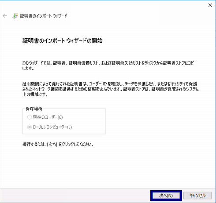Click the 現在のユーザー(C) option label text
Viewport: 216px width, 203px height.
click(x=48, y=117)
